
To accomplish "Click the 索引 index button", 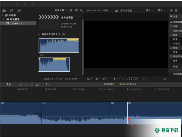I will [8, 84].
